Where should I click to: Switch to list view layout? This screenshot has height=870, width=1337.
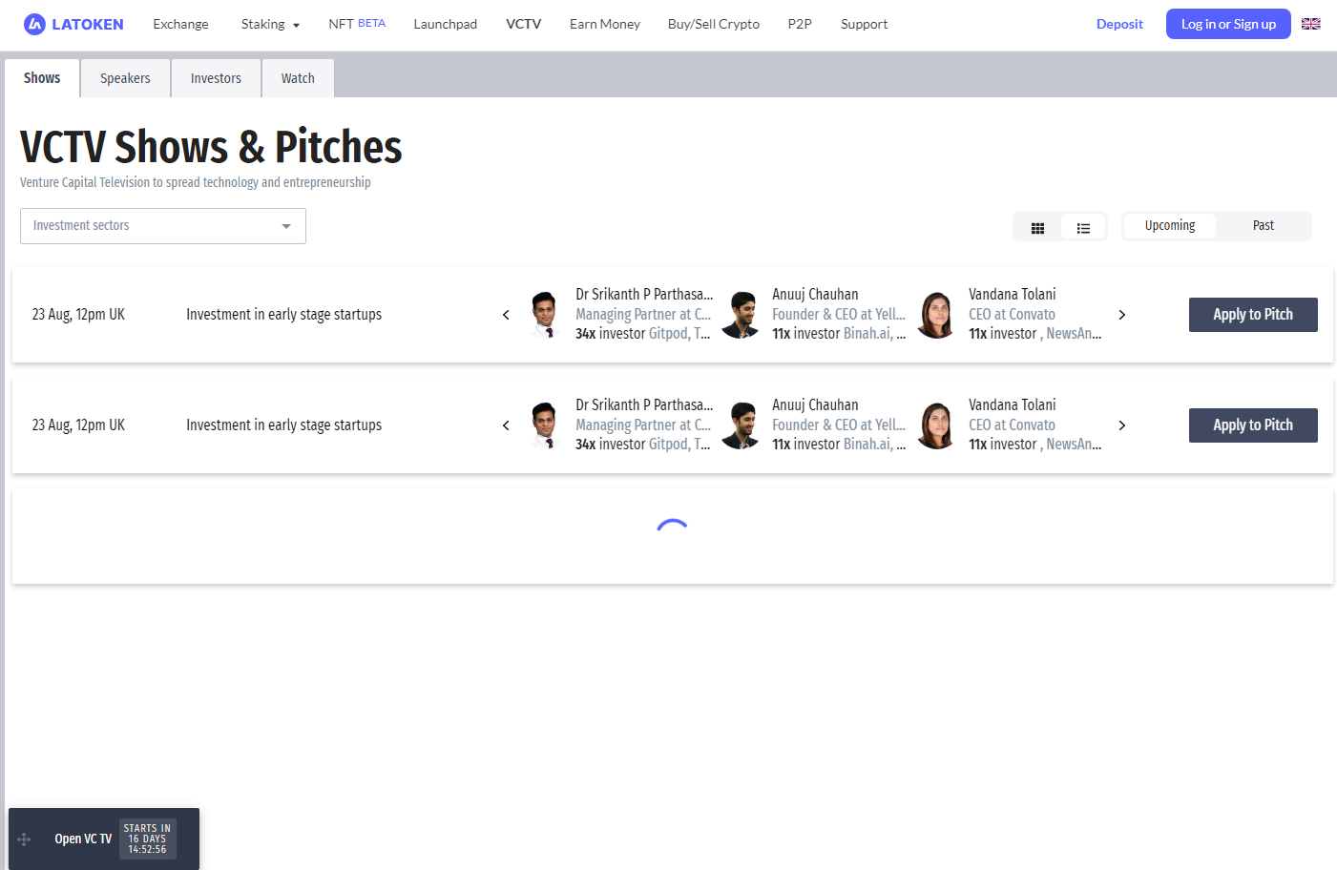(1083, 228)
